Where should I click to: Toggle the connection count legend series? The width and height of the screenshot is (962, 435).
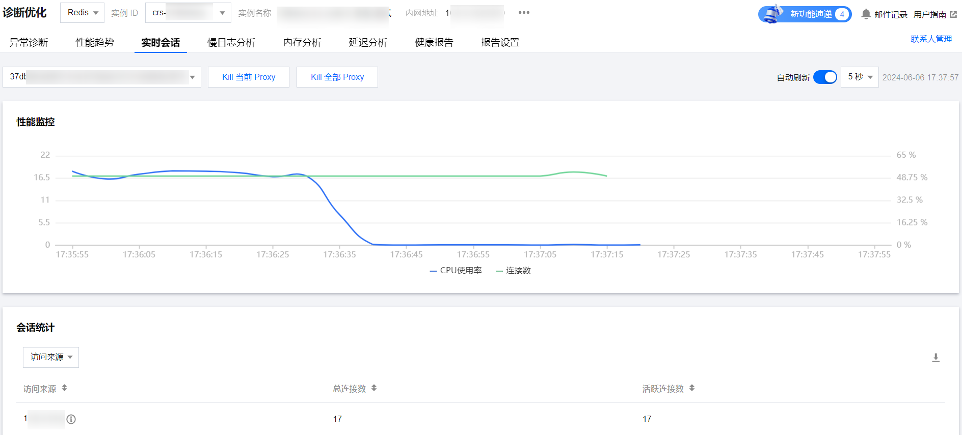[514, 271]
